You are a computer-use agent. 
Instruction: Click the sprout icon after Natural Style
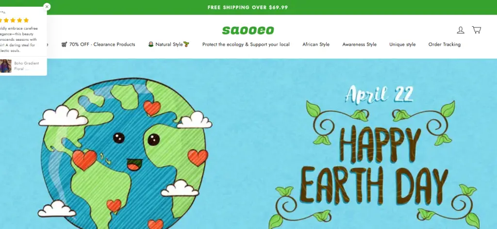click(186, 44)
